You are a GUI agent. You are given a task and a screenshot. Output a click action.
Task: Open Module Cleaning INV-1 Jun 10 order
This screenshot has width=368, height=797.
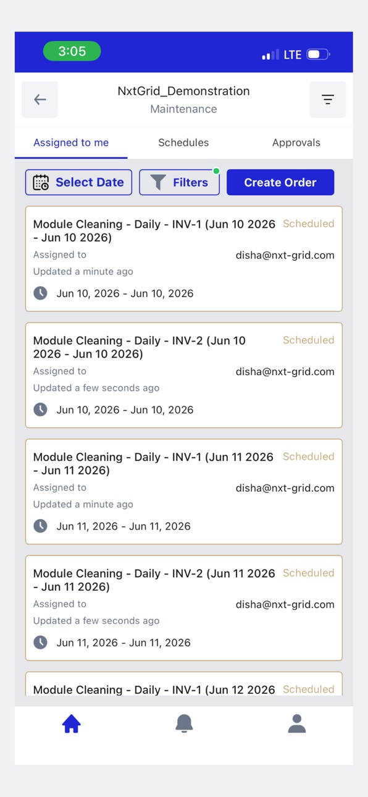tap(184, 259)
